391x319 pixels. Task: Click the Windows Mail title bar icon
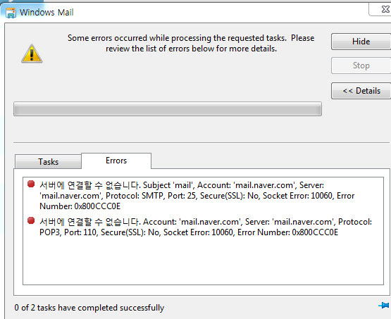click(11, 13)
